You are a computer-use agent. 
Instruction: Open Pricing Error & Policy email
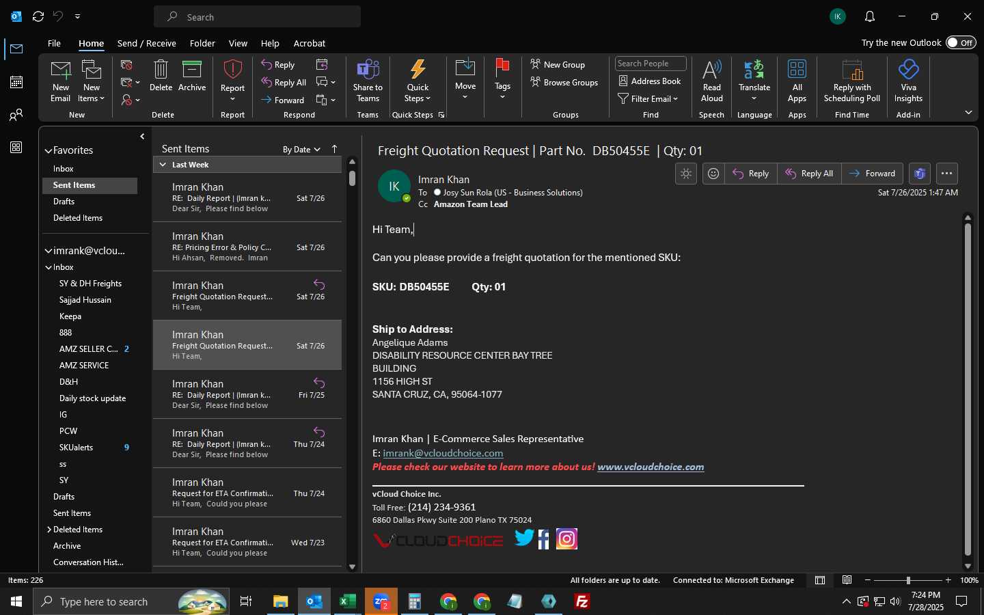coord(247,247)
